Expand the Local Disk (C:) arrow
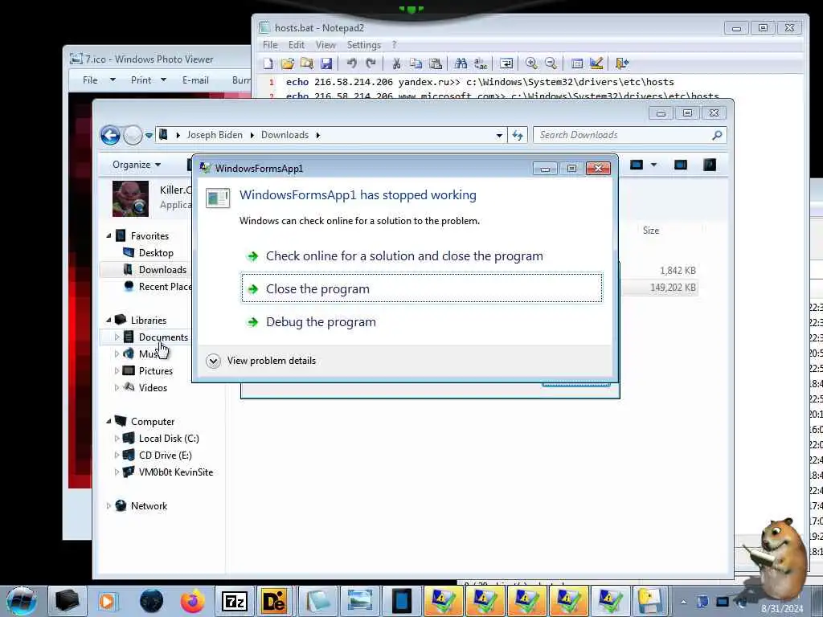 [117, 438]
